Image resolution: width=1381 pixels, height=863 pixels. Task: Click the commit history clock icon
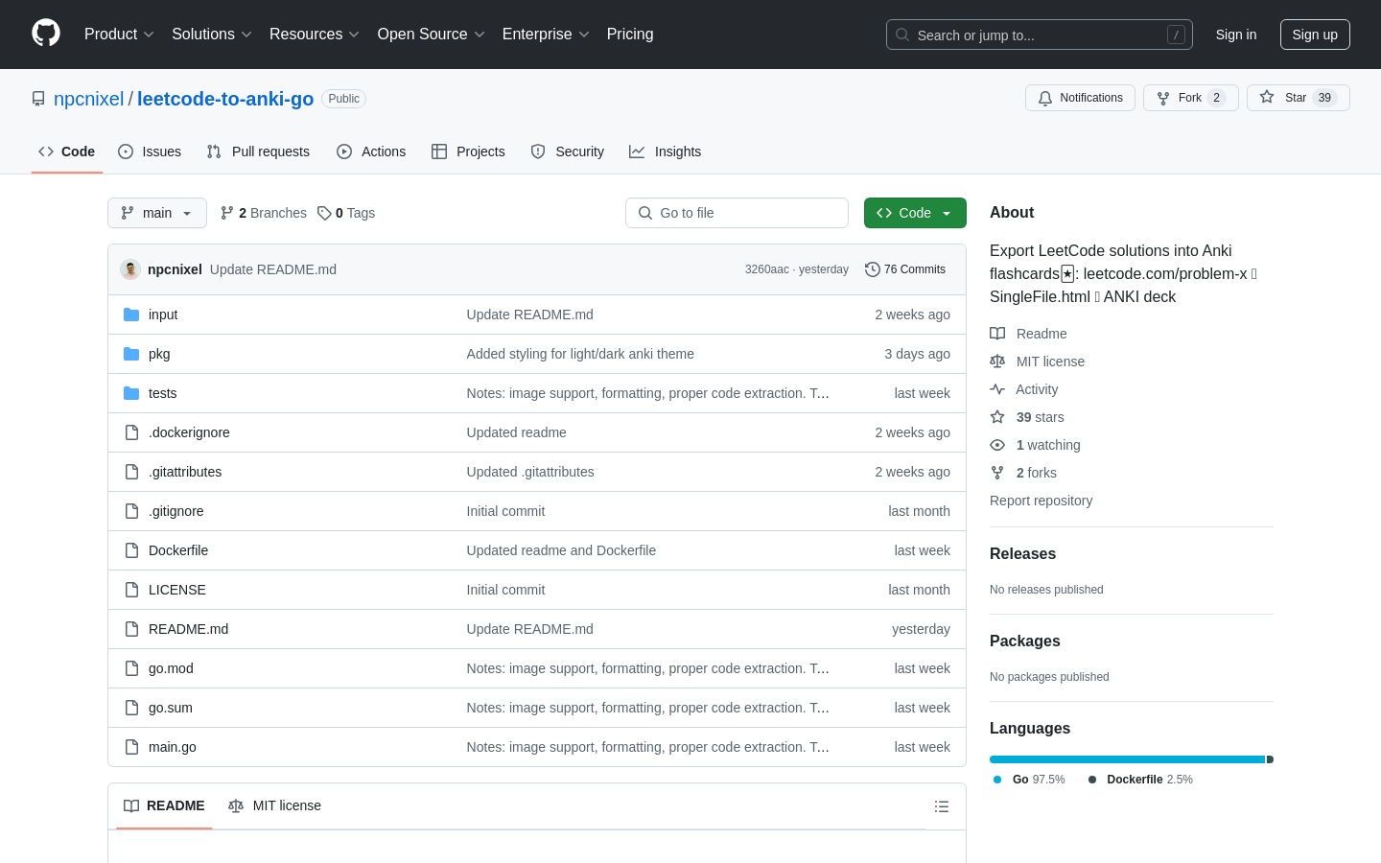[872, 269]
